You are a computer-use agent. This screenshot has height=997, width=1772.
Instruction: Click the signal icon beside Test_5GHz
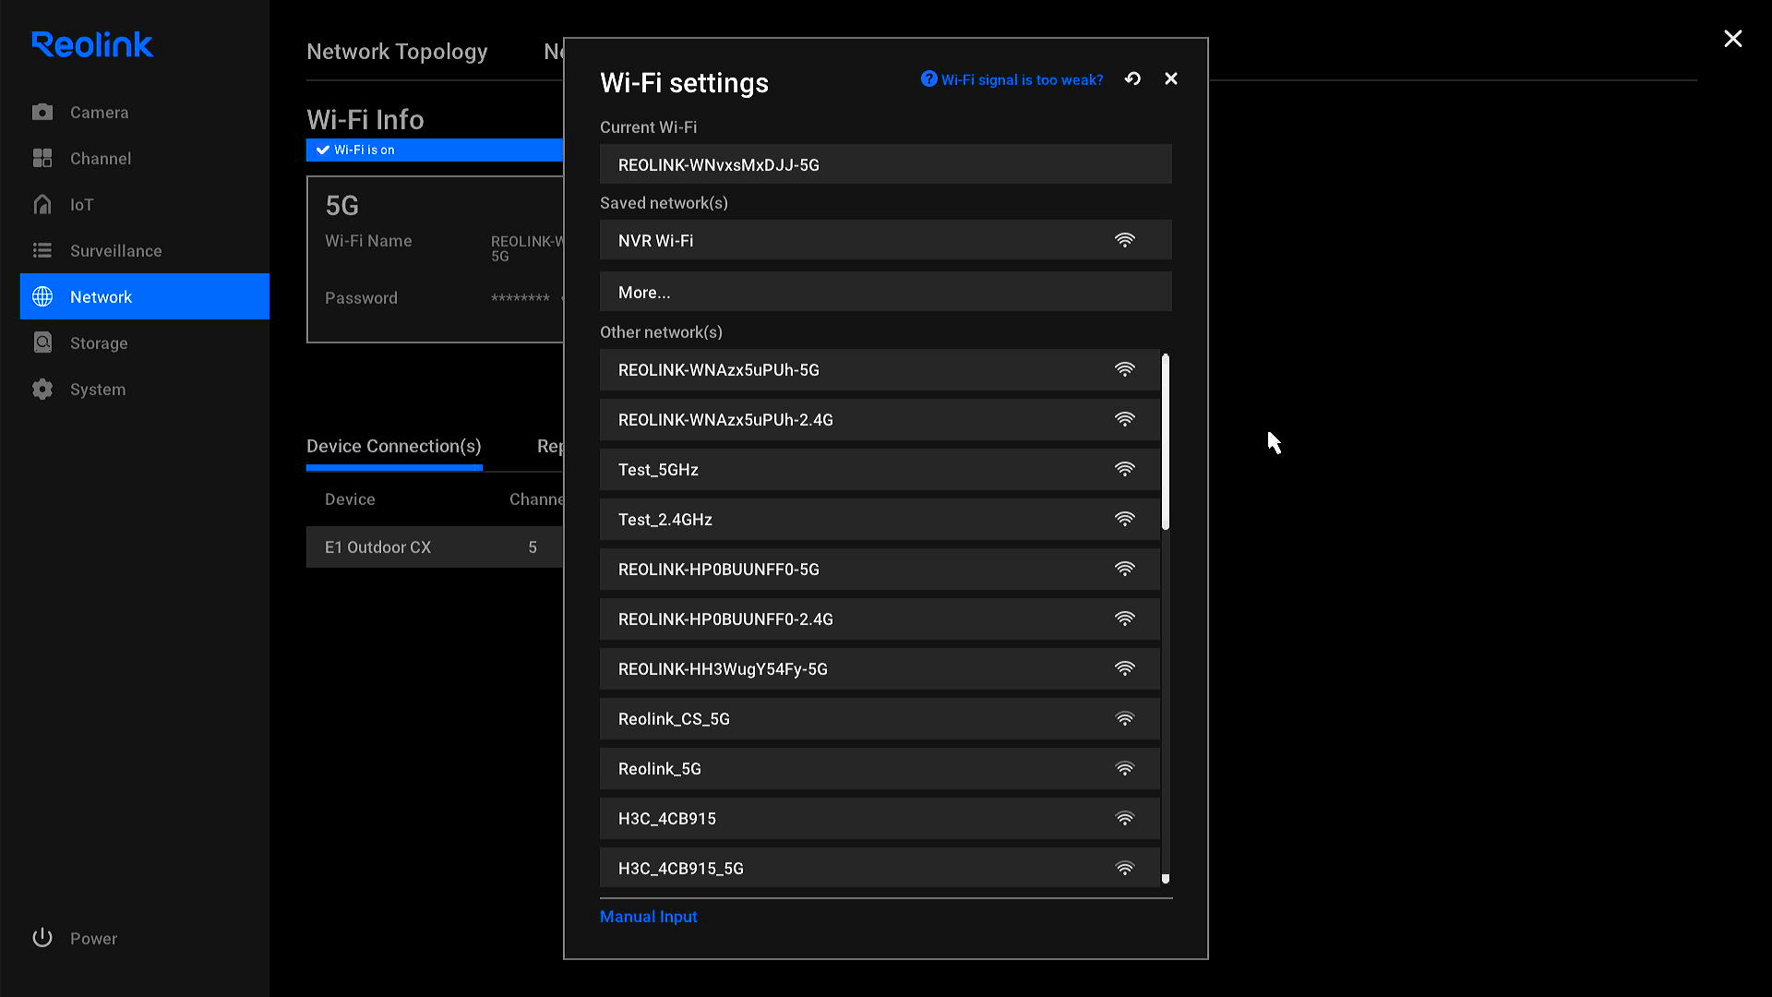click(1124, 469)
